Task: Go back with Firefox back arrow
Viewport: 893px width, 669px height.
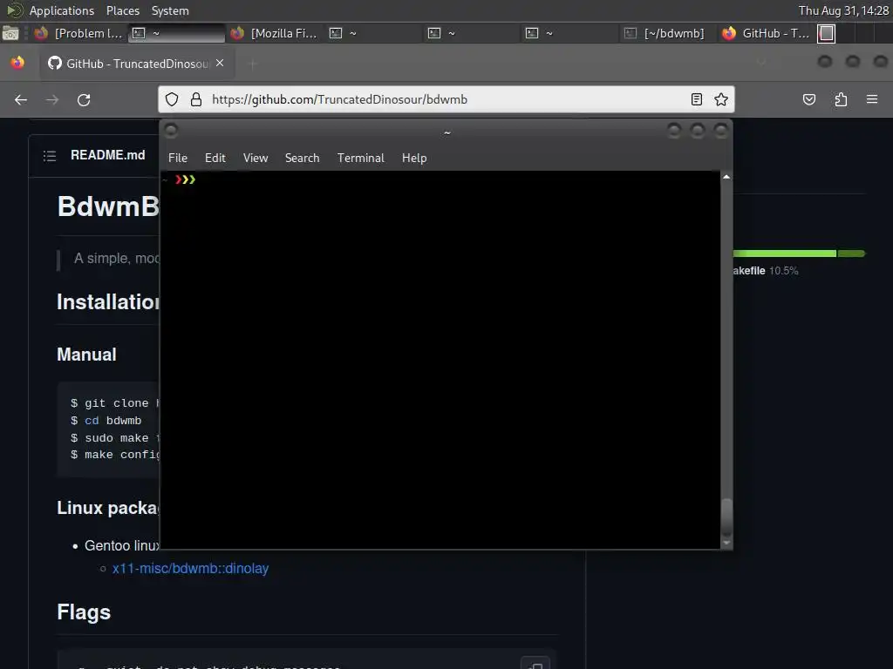Action: tap(21, 100)
